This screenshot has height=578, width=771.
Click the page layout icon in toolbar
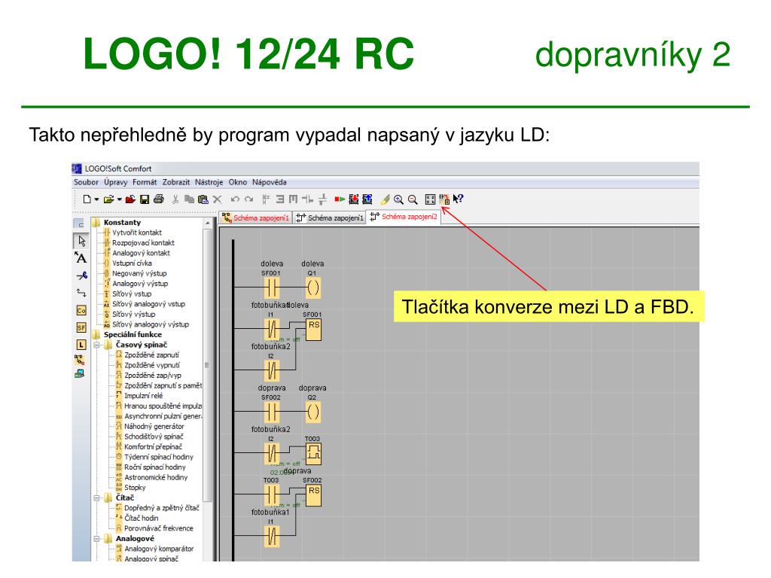click(430, 199)
